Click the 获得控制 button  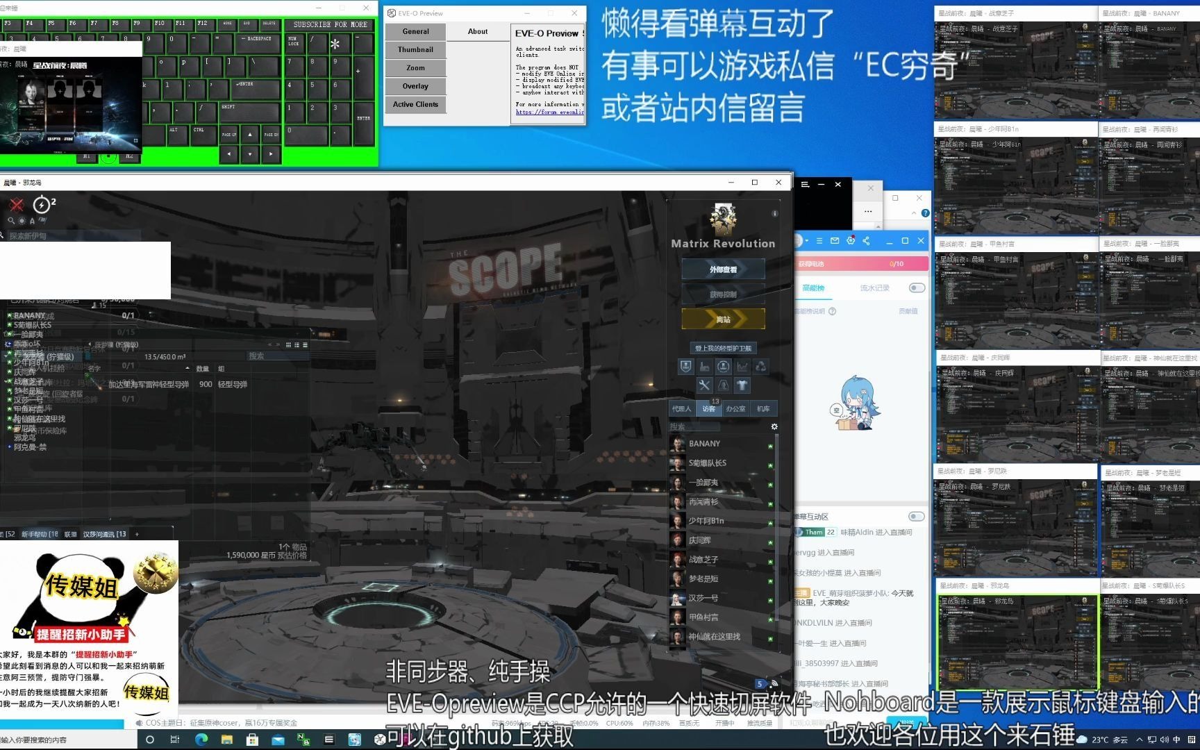723,294
